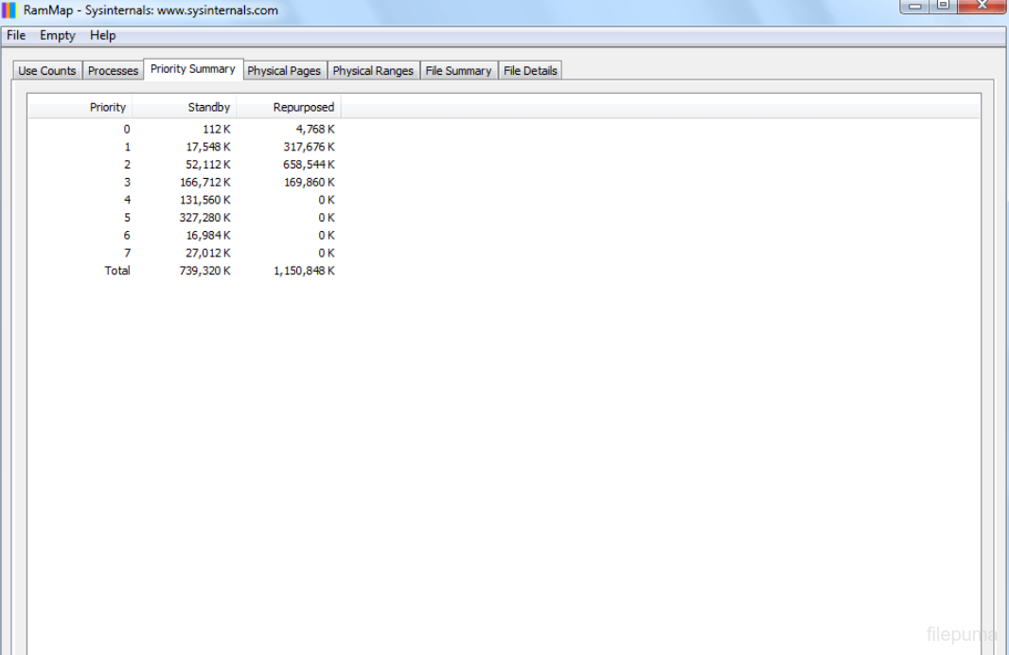Switch to the Processes tab
Screen dimensions: 1009x655
[113, 71]
